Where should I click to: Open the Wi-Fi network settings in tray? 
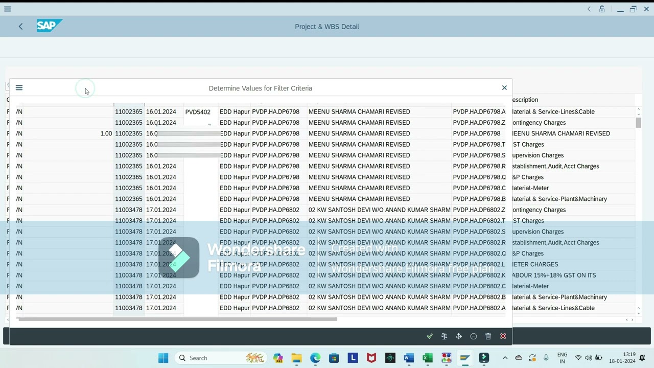pyautogui.click(x=578, y=358)
